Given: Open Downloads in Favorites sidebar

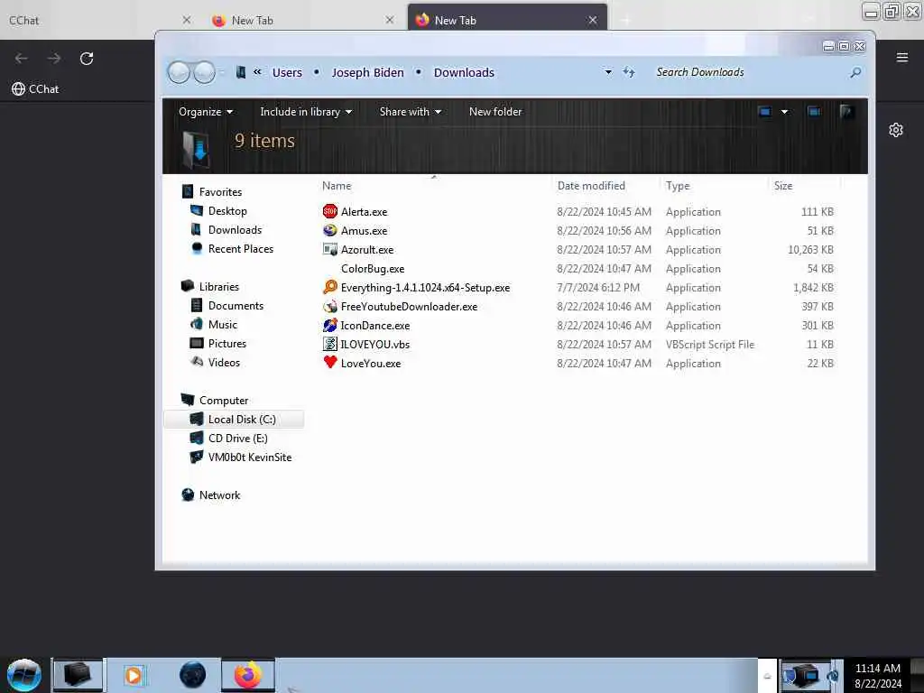Looking at the screenshot, I should pos(235,230).
